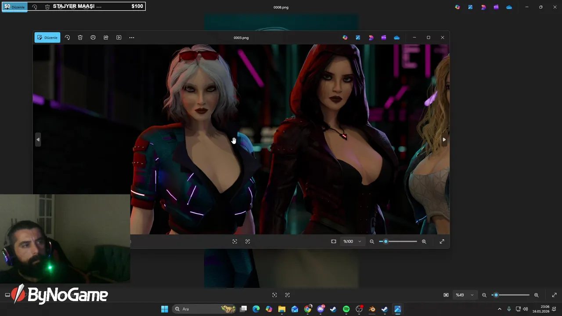Enter full screen in the 0003.png window
This screenshot has width=562, height=316.
pyautogui.click(x=442, y=241)
